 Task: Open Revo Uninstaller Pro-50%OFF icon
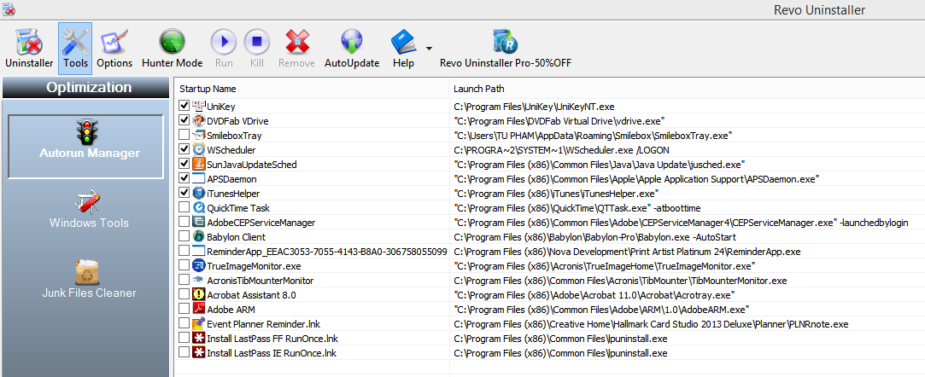[x=506, y=43]
